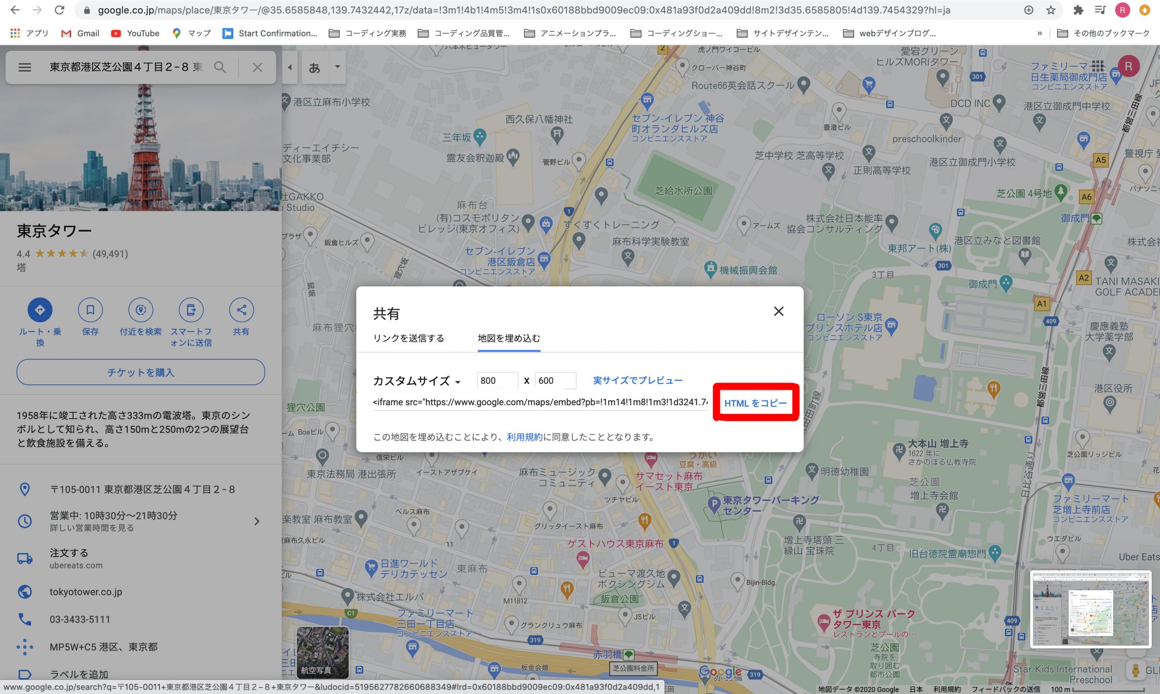
Task: Close the 共有 share dialog
Action: [778, 311]
